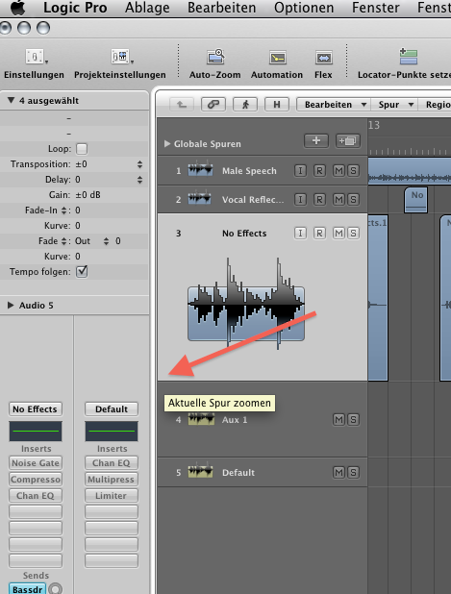Open Projekteinstellungen toolbar icon
Viewport: 451px width, 594px height.
tap(120, 57)
